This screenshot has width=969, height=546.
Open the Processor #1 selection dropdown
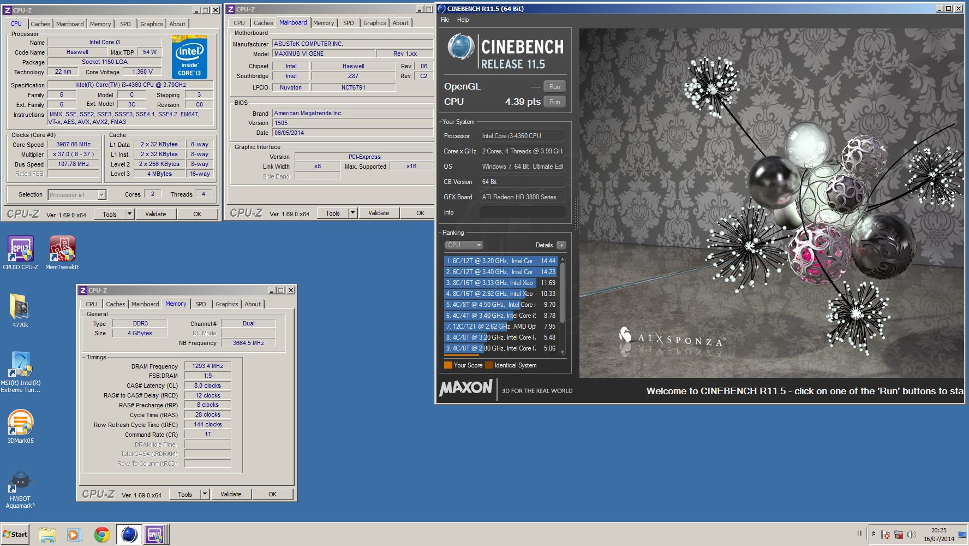pyautogui.click(x=77, y=195)
